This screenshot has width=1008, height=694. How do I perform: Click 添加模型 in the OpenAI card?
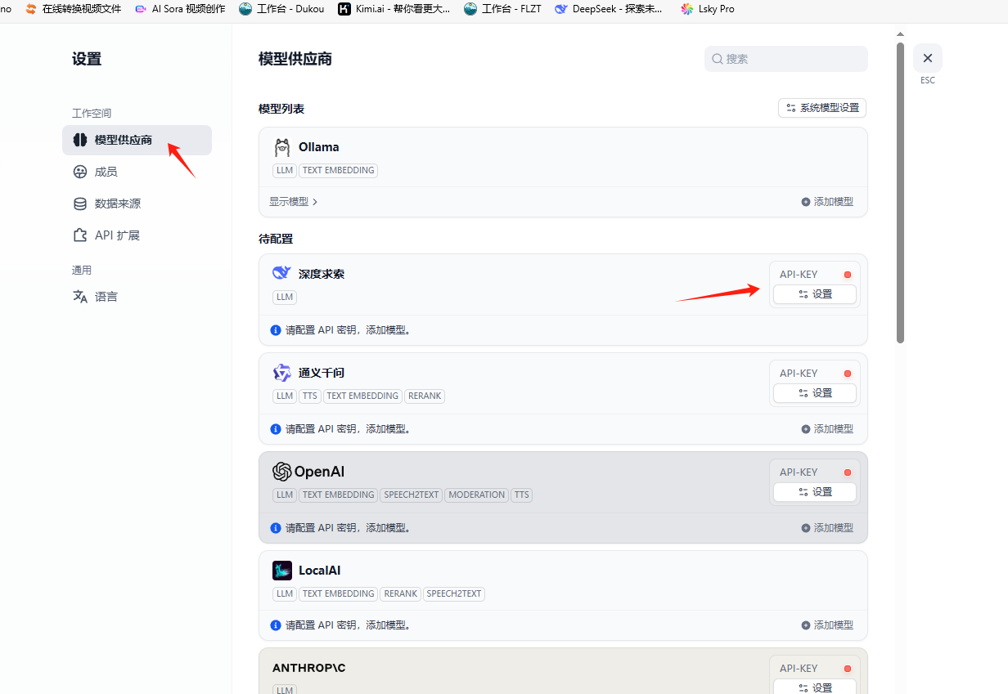tap(827, 528)
